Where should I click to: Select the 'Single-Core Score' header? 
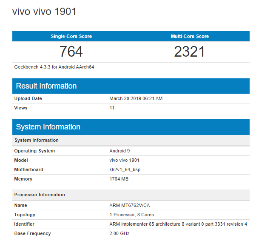pyautogui.click(x=71, y=36)
